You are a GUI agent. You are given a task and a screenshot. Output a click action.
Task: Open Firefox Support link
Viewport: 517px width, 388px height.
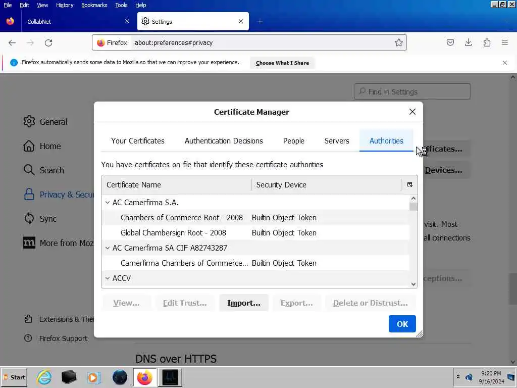click(56, 338)
